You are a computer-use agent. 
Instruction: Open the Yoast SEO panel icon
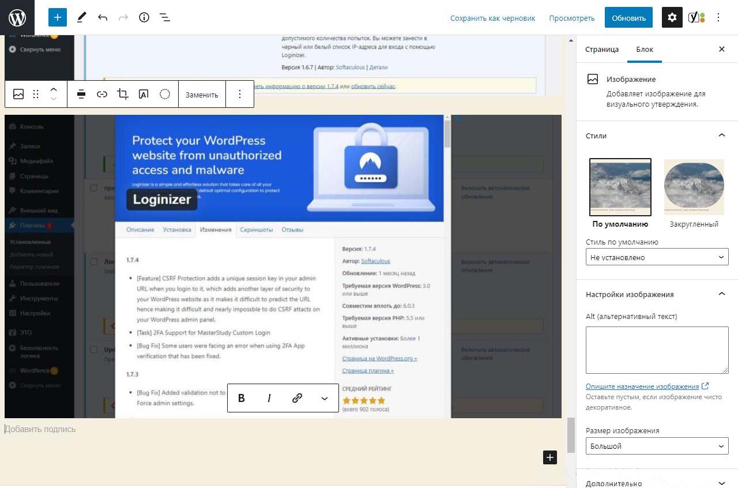tap(696, 17)
